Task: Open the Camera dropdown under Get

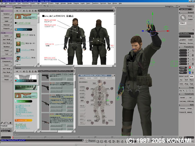Action: point(6,18)
